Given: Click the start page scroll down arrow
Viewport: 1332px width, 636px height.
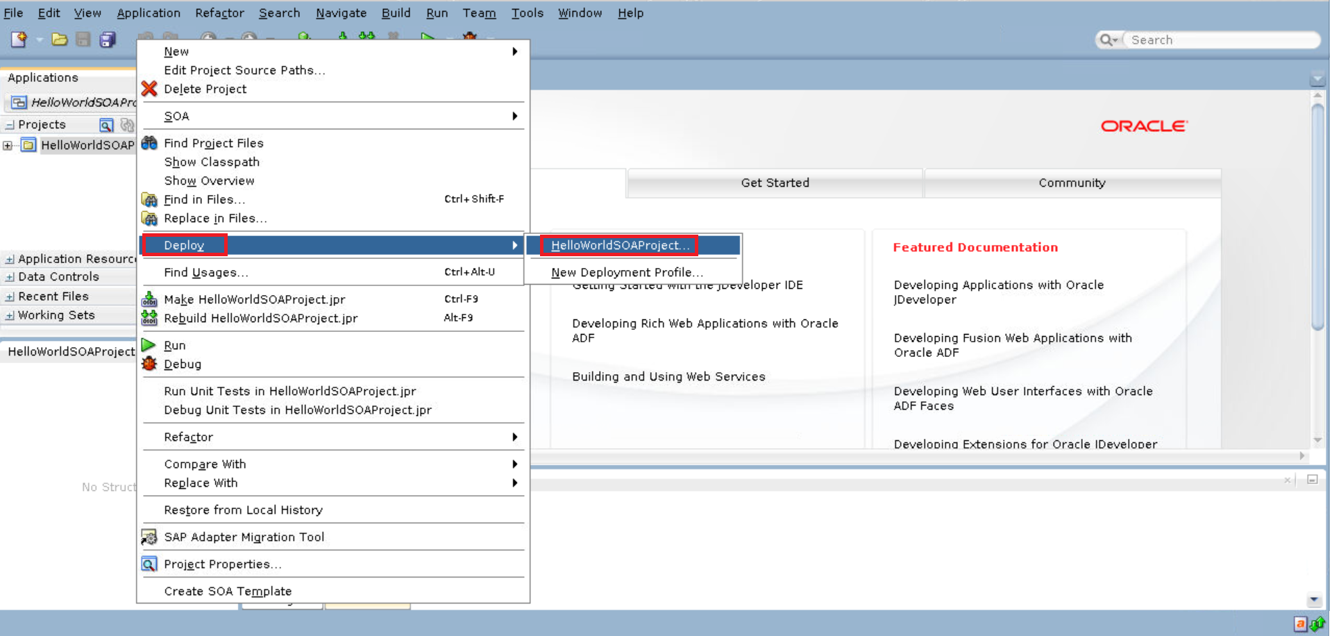Looking at the screenshot, I should pyautogui.click(x=1317, y=441).
